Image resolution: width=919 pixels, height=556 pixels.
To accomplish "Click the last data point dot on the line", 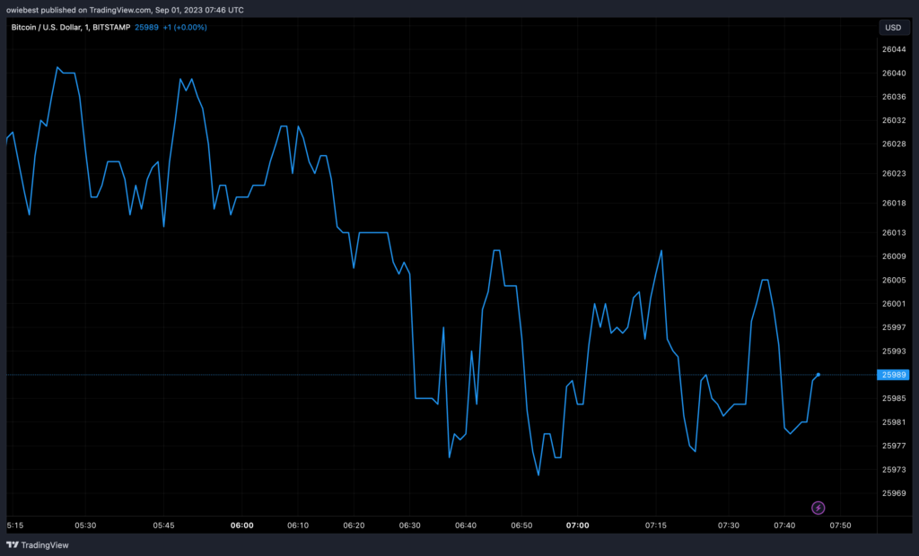I will (818, 374).
